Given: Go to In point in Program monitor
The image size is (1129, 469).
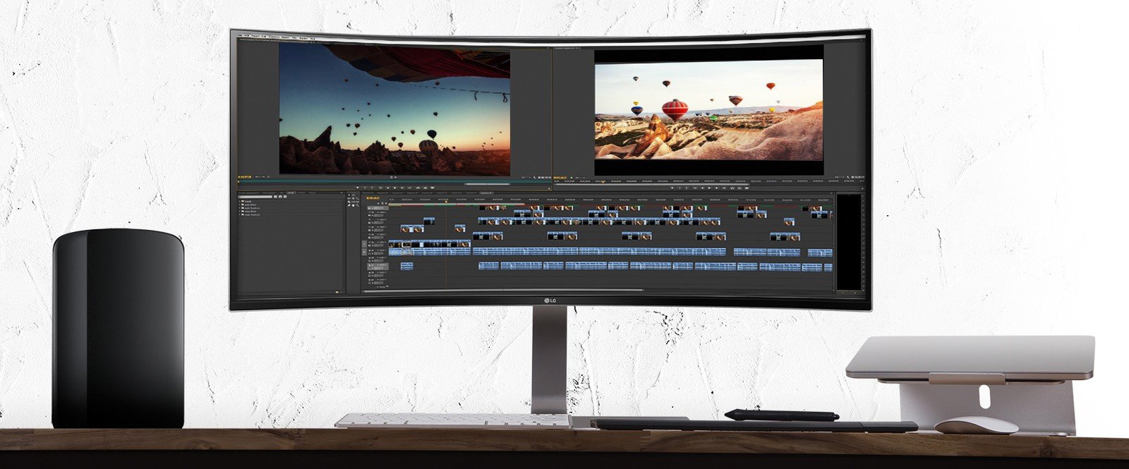Looking at the screenshot, I should [x=695, y=188].
